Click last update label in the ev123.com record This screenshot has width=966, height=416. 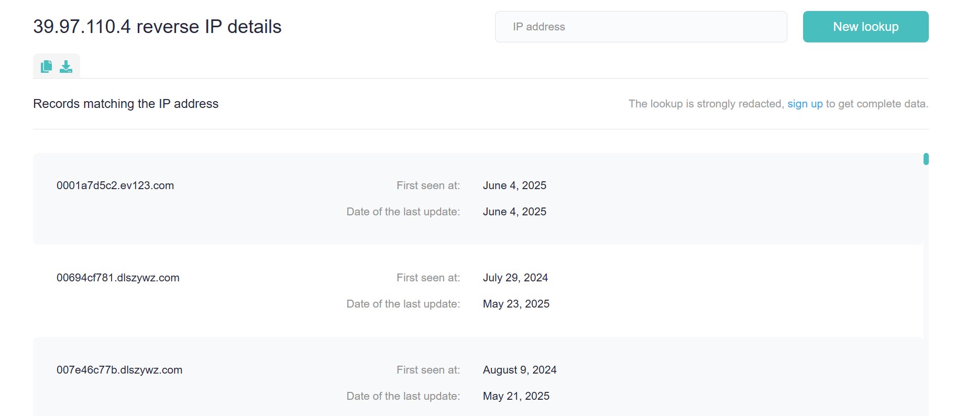[x=403, y=212]
